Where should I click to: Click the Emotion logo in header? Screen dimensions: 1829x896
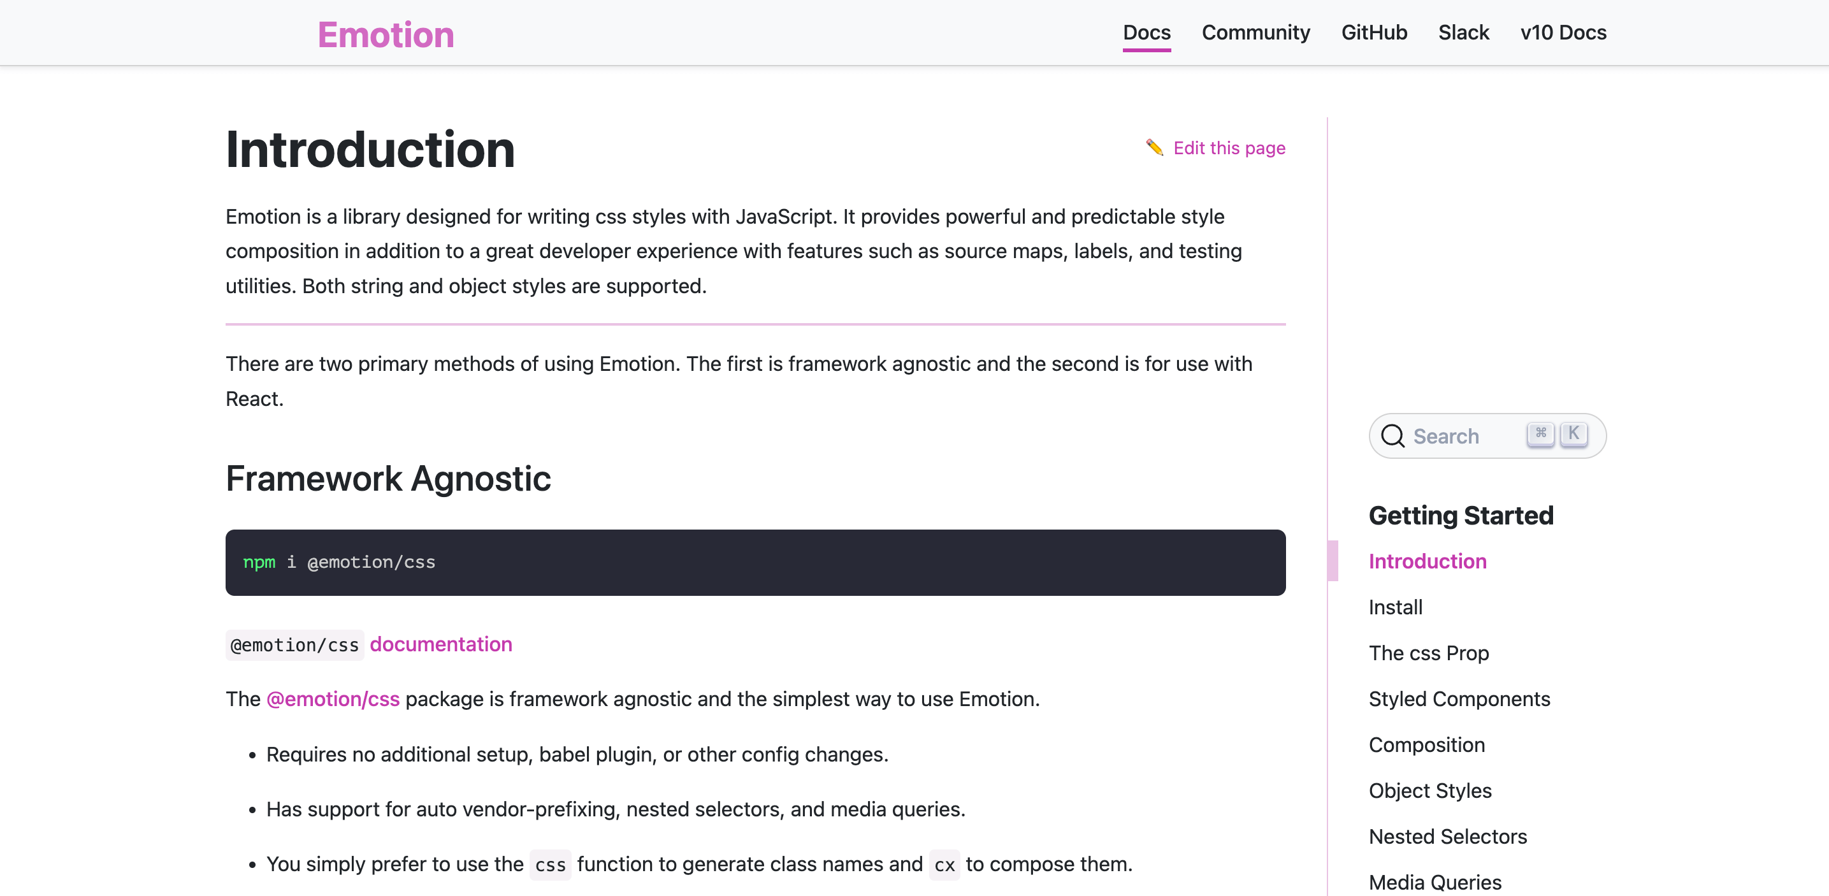[x=386, y=34]
